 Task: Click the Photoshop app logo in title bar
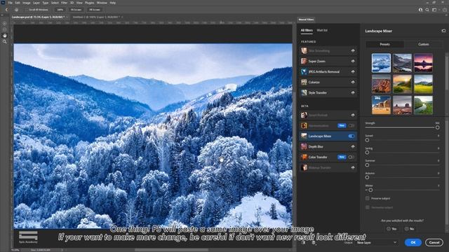point(3,3)
